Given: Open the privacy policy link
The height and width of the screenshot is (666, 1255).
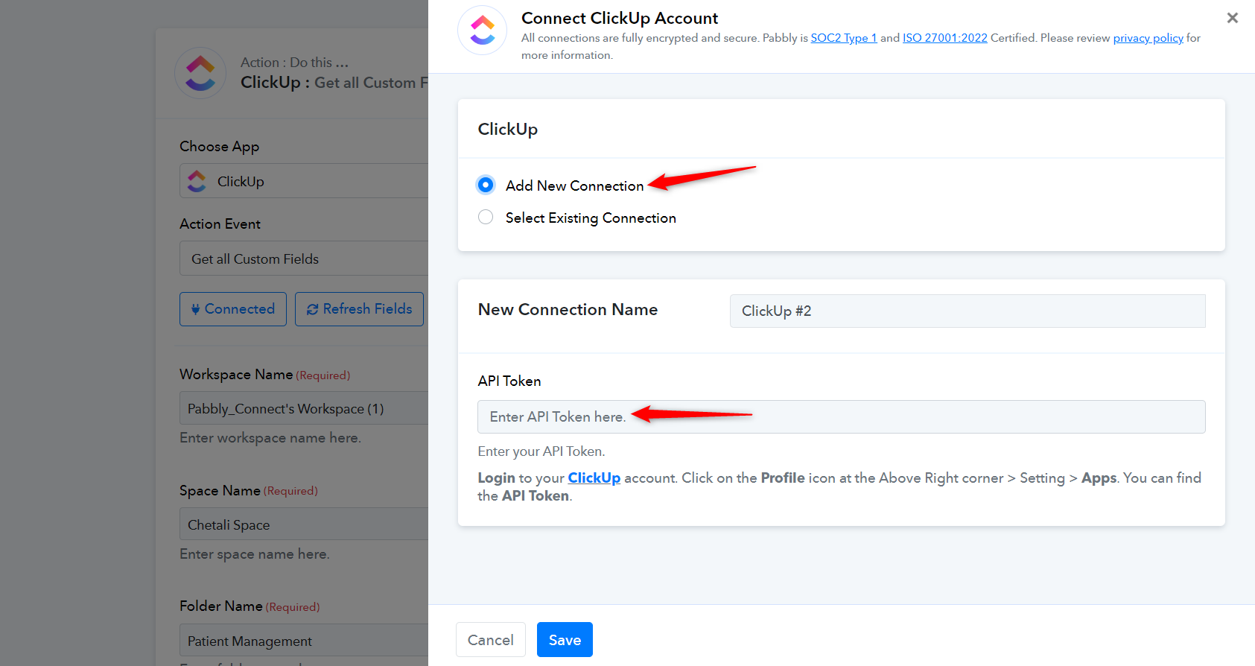Looking at the screenshot, I should tap(1148, 38).
